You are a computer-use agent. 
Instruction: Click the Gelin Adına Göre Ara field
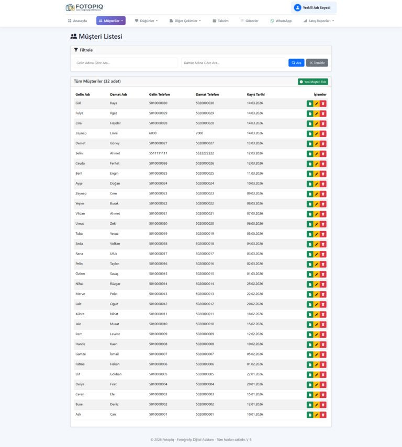click(x=126, y=63)
